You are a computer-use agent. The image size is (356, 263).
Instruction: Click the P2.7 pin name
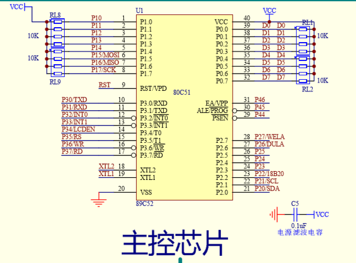tap(222, 141)
